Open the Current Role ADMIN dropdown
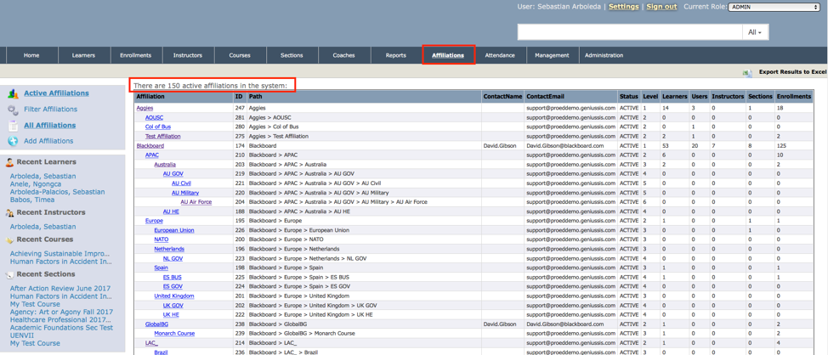This screenshot has width=828, height=355. tap(774, 7)
